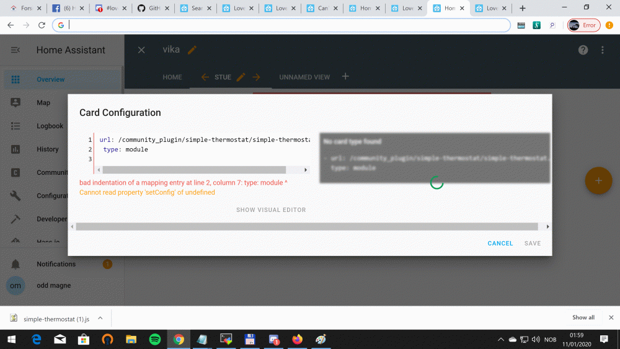Click the Home Assistant sidebar collapse icon
The width and height of the screenshot is (620, 349).
(x=15, y=50)
